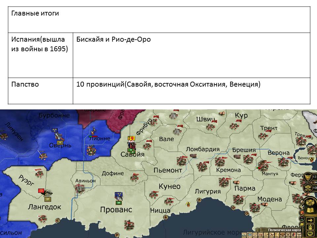
Task: Select the Прованс province label
Action: (116, 210)
